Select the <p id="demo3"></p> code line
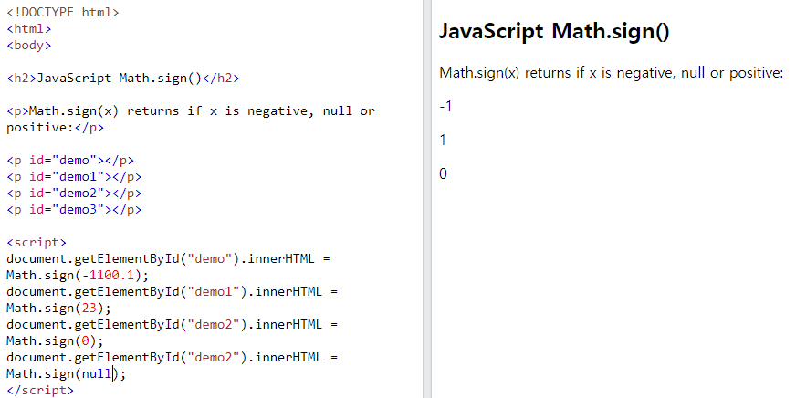Viewport: 796px width, 398px height. click(x=74, y=210)
